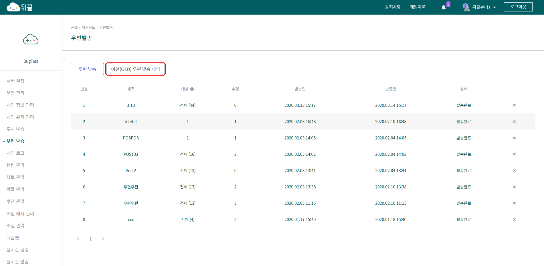
Task: Delete row xxx with the x icon
Action: coord(514,220)
